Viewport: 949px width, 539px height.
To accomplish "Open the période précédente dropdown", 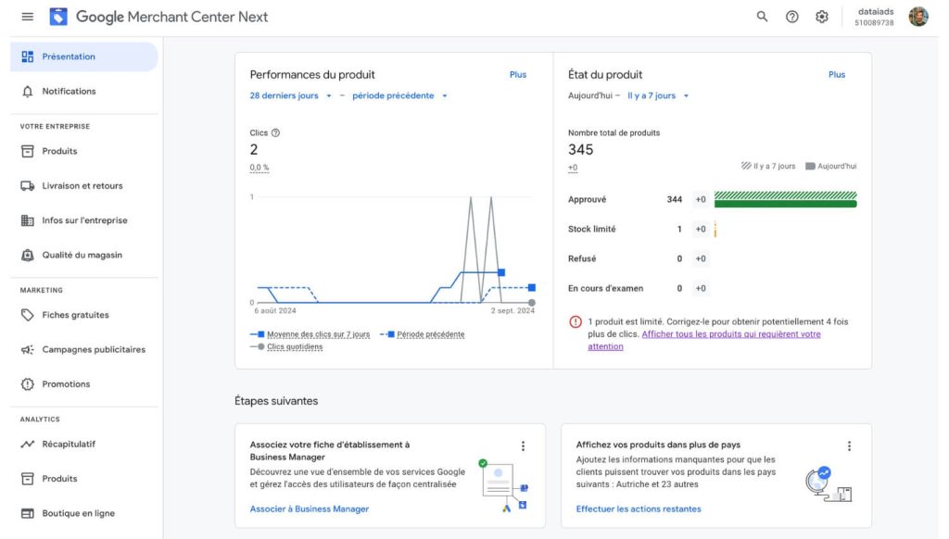I will tap(399, 95).
